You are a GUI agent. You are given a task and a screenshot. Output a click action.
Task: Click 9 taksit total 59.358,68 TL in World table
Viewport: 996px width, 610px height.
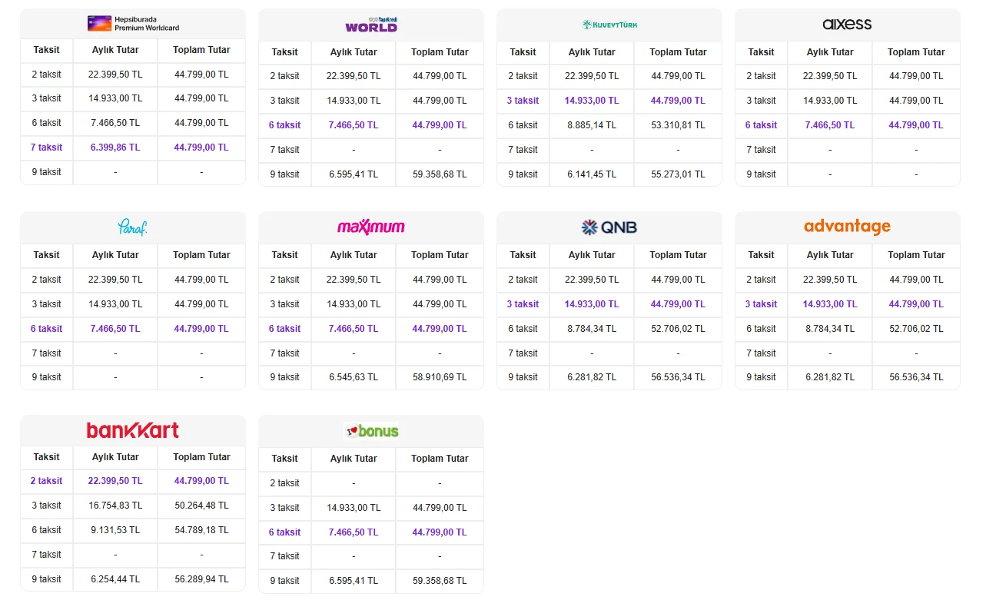pos(440,174)
